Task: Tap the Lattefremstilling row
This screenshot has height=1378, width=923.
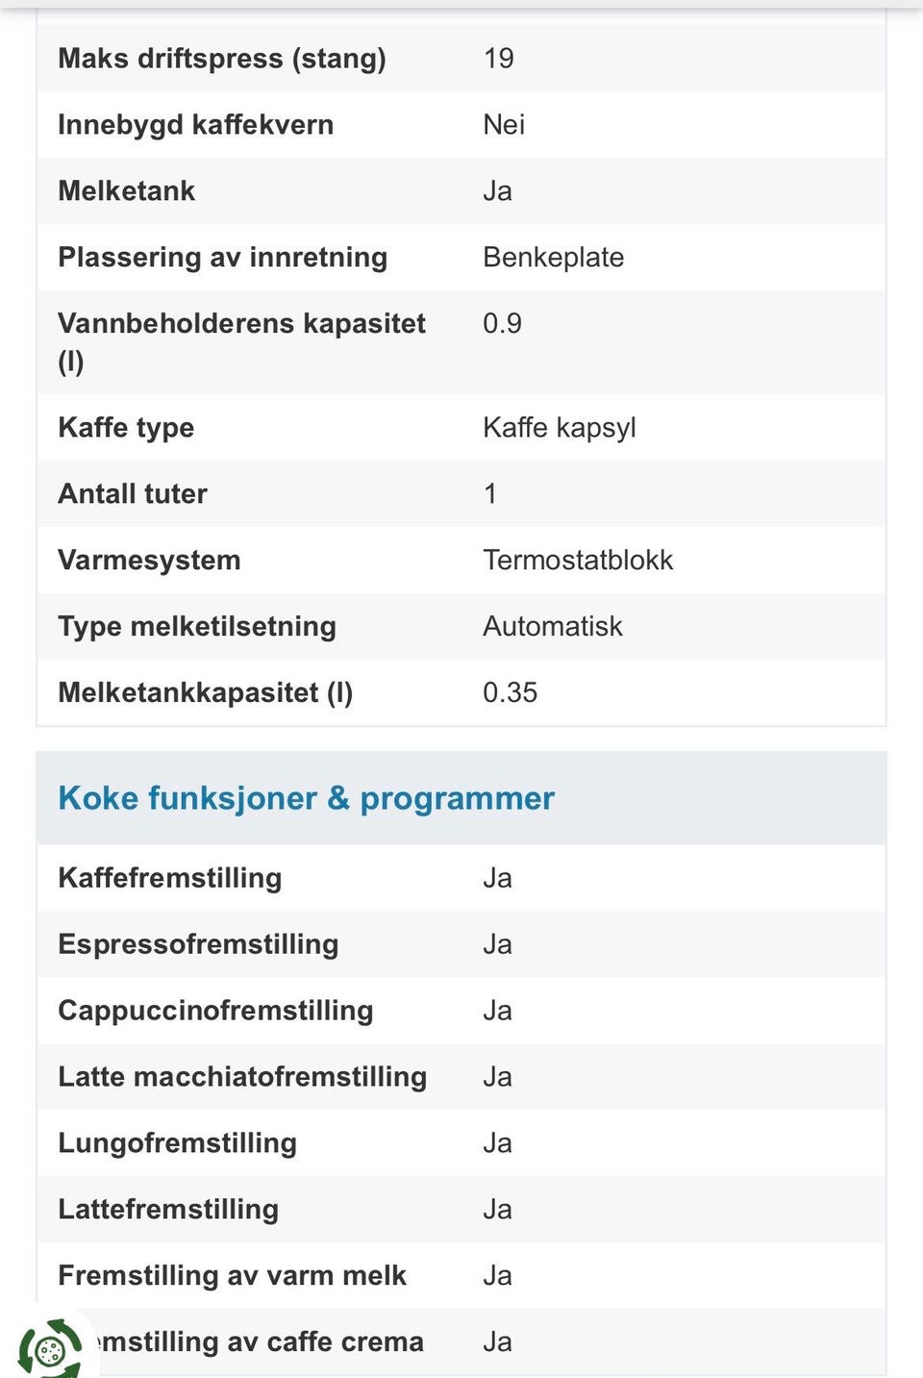Action: click(x=461, y=1210)
